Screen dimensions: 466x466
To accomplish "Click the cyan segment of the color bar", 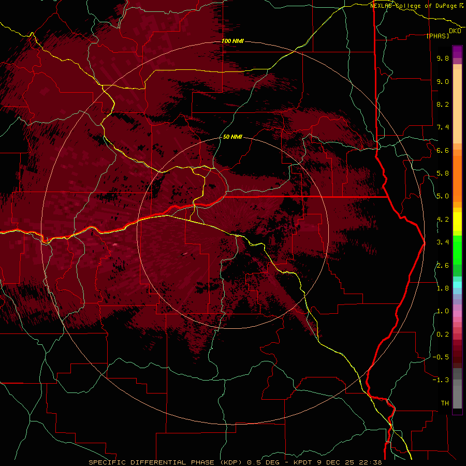I will point(457,285).
